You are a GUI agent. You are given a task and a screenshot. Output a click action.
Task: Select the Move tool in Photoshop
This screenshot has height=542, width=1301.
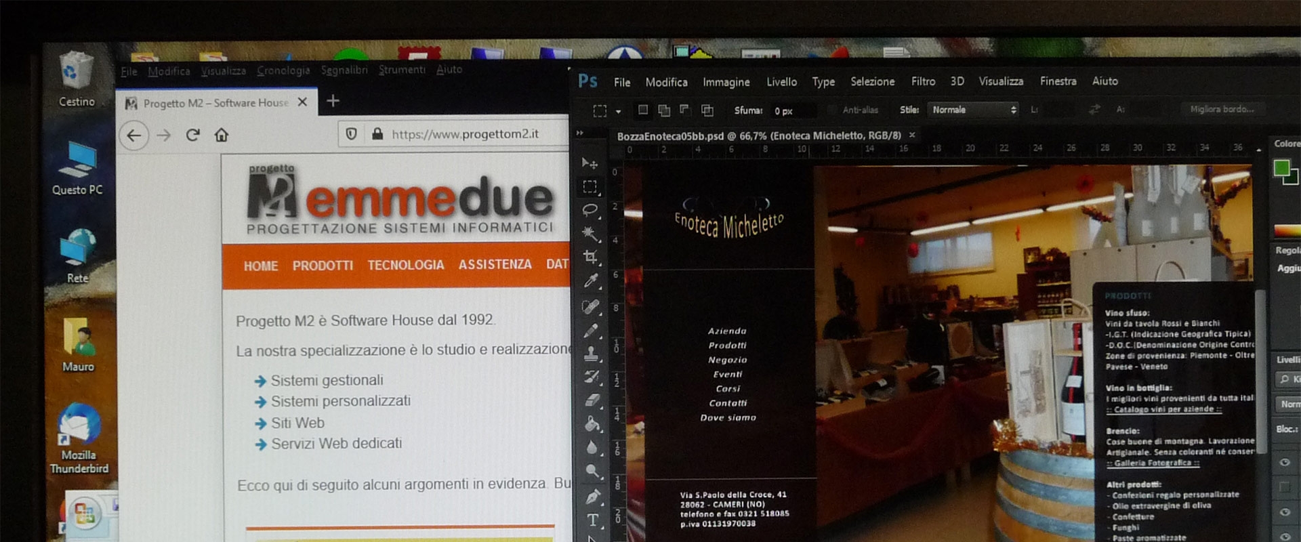click(590, 163)
